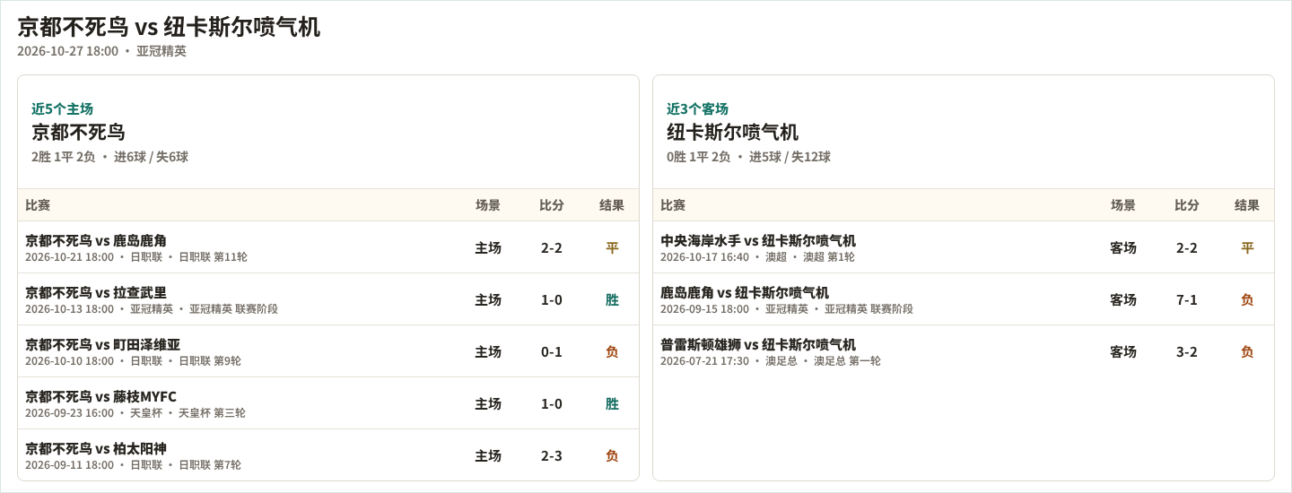The height and width of the screenshot is (493, 1292).
Task: Open the match 京都不死鸟 vs 拉查武里
Action: [x=96, y=292]
